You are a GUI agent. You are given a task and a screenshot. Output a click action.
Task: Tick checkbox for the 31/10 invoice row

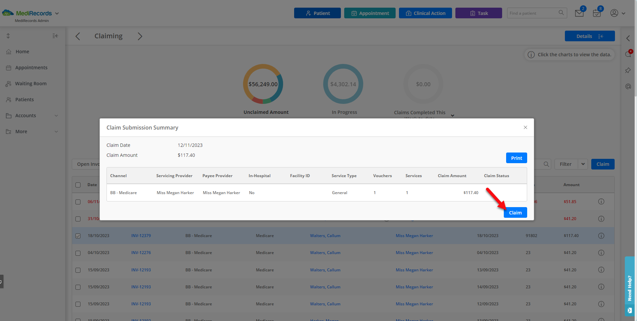click(x=78, y=219)
